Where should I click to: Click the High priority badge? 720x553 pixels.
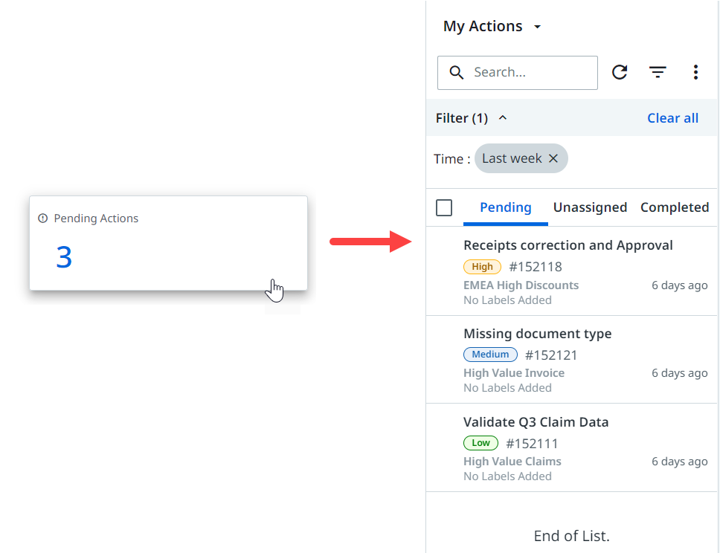[x=482, y=267]
